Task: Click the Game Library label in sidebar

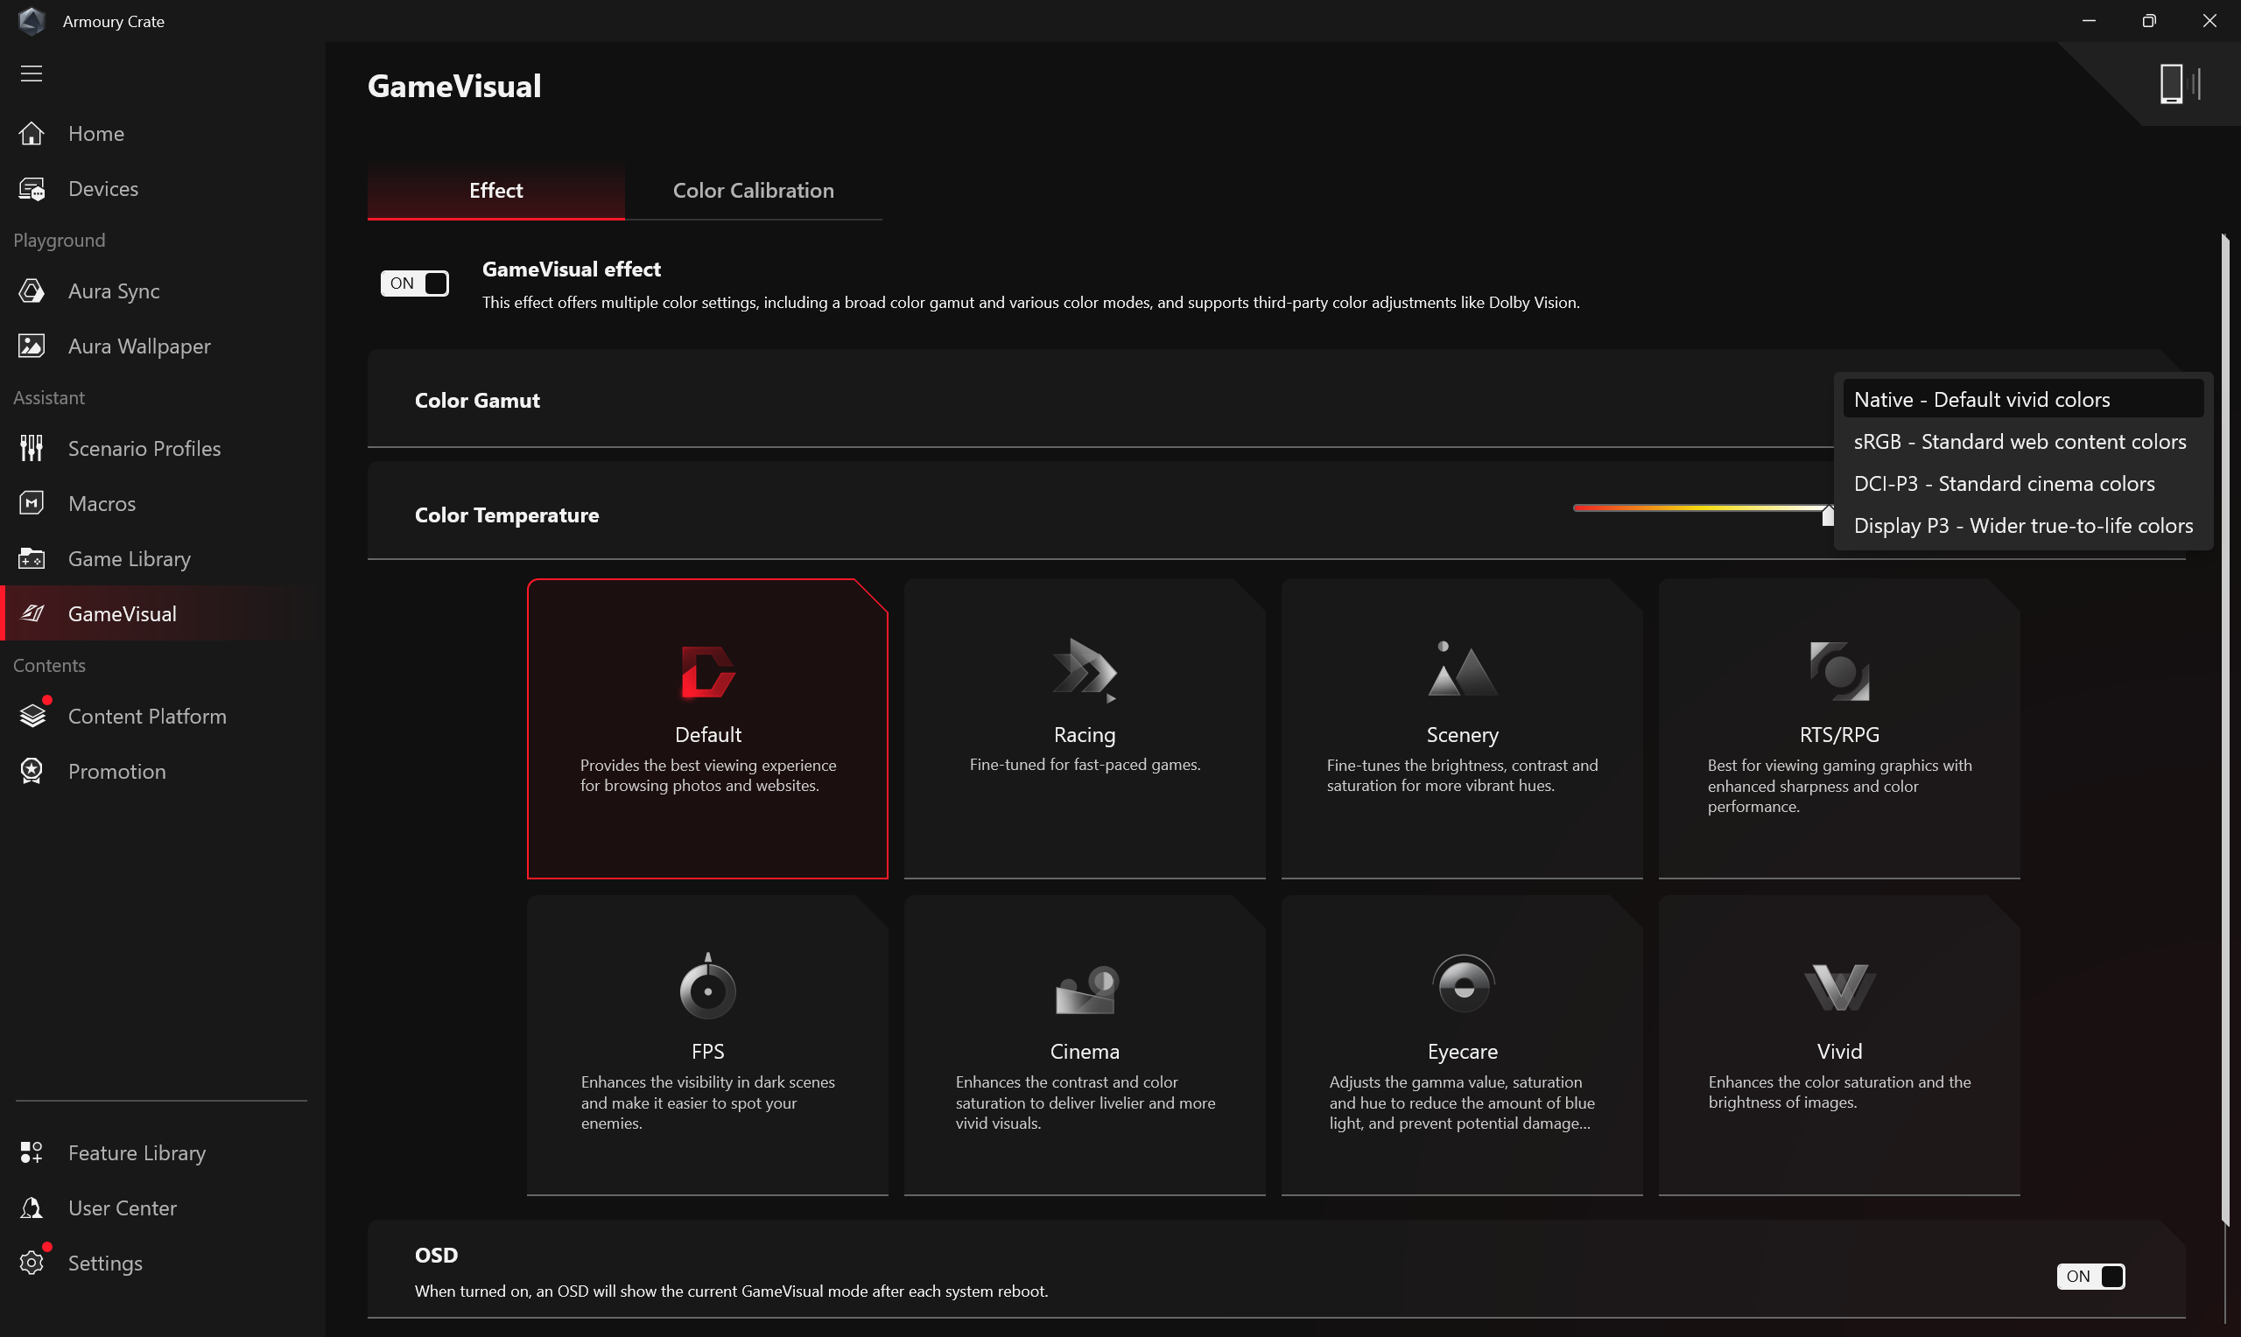Action: click(x=130, y=558)
